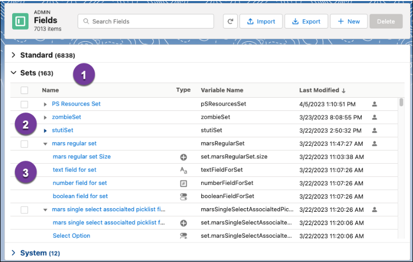Click user icon in stutiSet row
This screenshot has height=262, width=413.
click(374, 130)
